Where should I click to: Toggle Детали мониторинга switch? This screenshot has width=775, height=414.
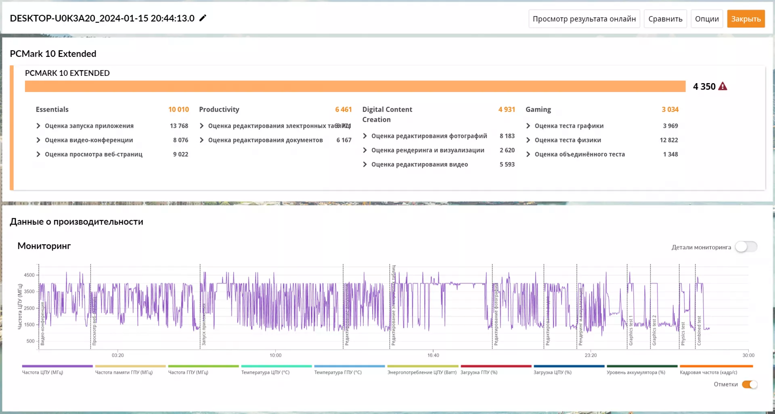coord(746,247)
